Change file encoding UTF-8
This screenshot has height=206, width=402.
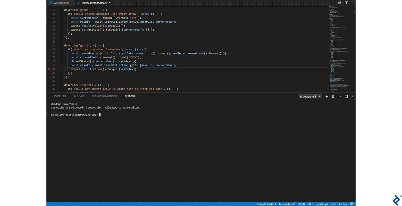pos(301,204)
